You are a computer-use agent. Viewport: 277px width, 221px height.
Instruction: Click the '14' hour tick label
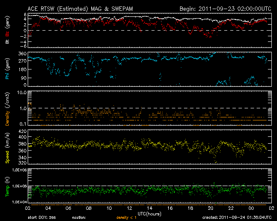tap(150, 208)
